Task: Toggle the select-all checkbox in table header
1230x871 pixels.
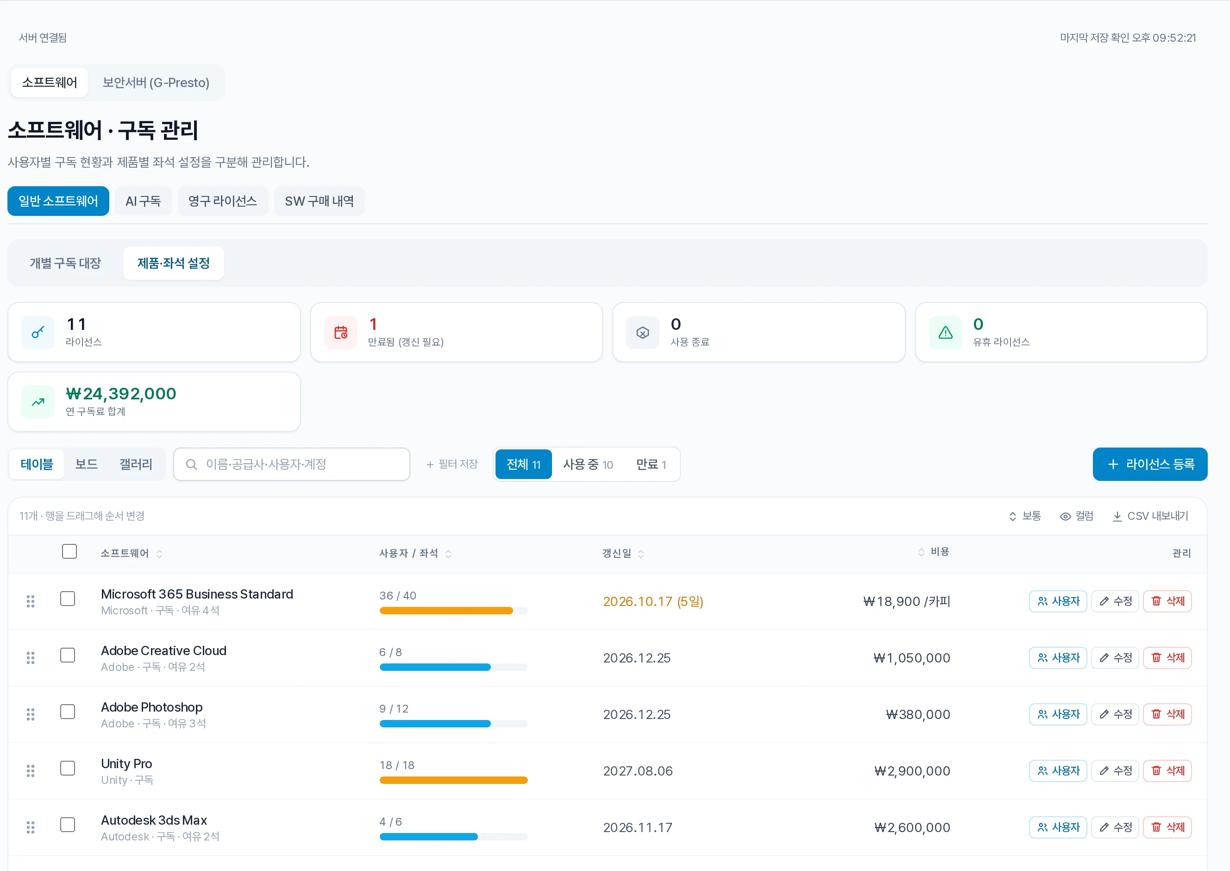Action: [69, 551]
